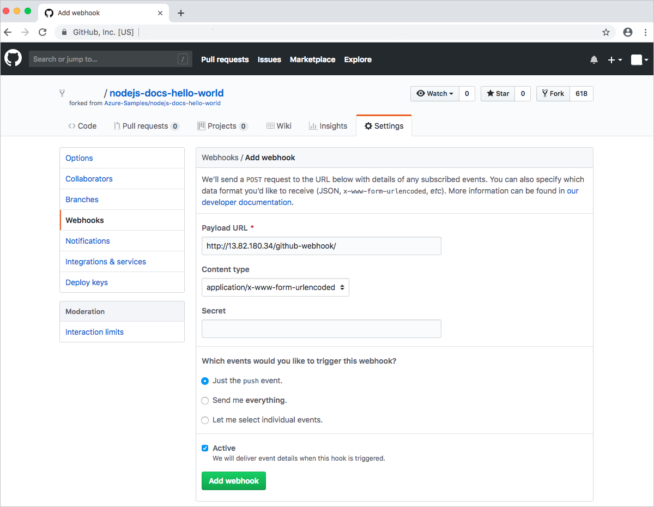Uncheck the Active checkbox
The image size is (654, 507).
205,448
